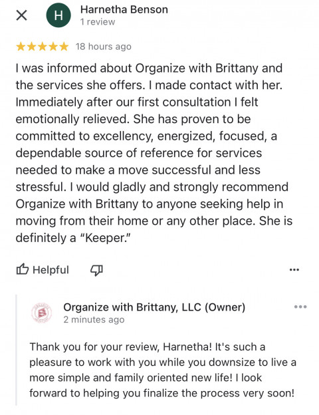Image resolution: width=319 pixels, height=415 pixels.
Task: Click the thumbs-down icon
Action: tap(96, 270)
